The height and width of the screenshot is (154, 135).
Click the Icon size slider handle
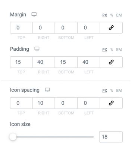(13, 137)
